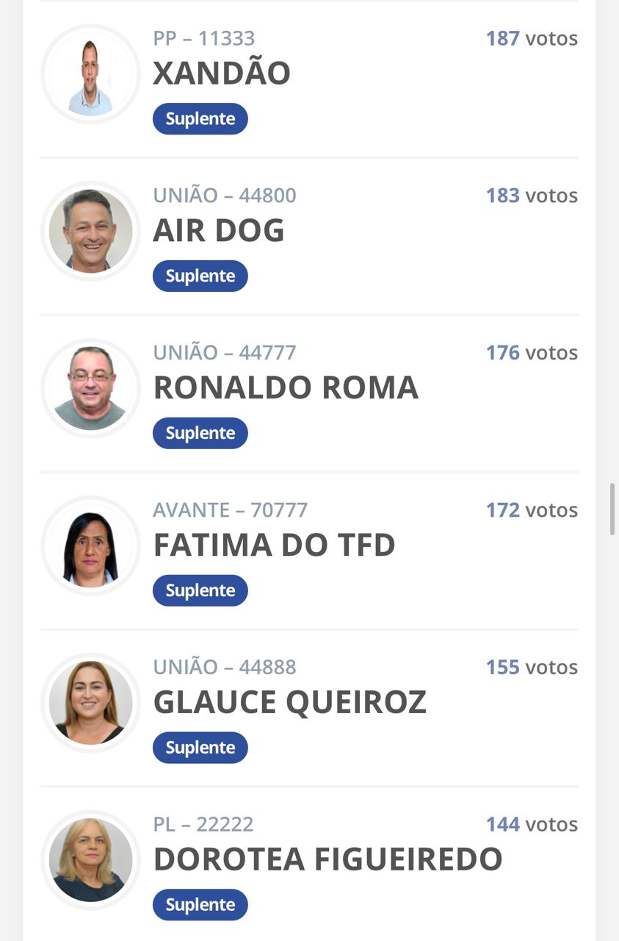This screenshot has height=941, width=619.
Task: Click the page scrollbar thumb
Action: [x=612, y=509]
